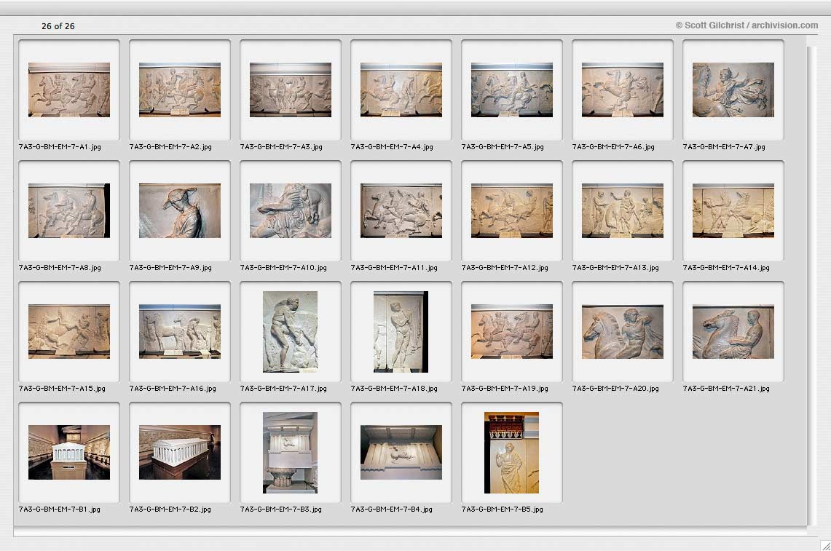Click the window resize grip corner
This screenshot has height=551, width=831.
(x=825, y=545)
